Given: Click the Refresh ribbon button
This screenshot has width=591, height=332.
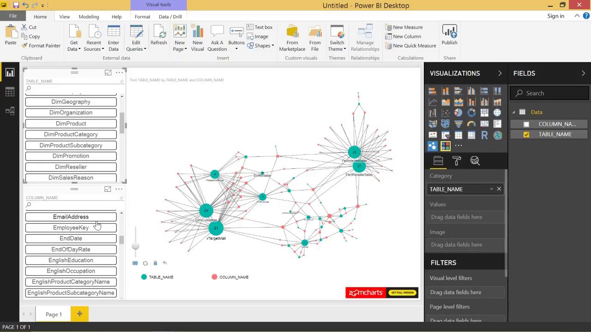Looking at the screenshot, I should tap(158, 36).
